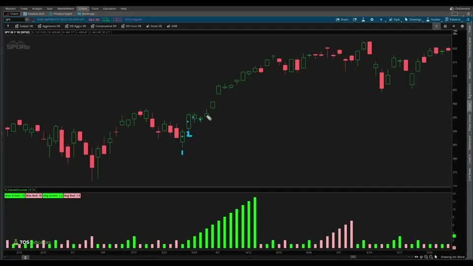This screenshot has width=473, height=266.
Task: Load the DD Cons VB setup
Action: coord(131,26)
